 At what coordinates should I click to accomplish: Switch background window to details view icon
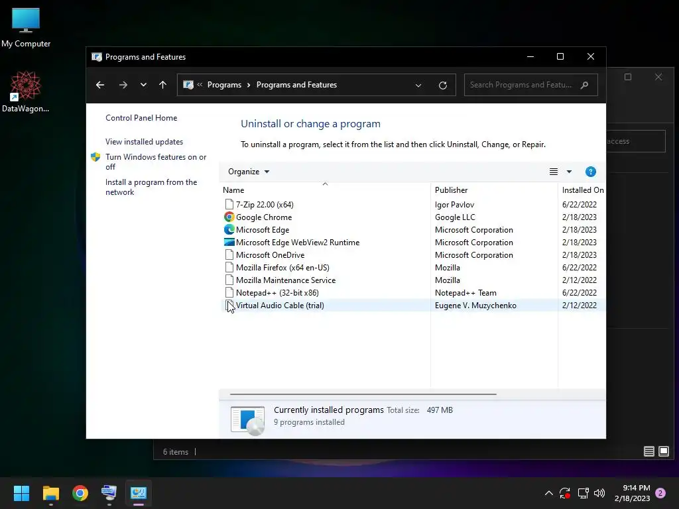tap(648, 451)
